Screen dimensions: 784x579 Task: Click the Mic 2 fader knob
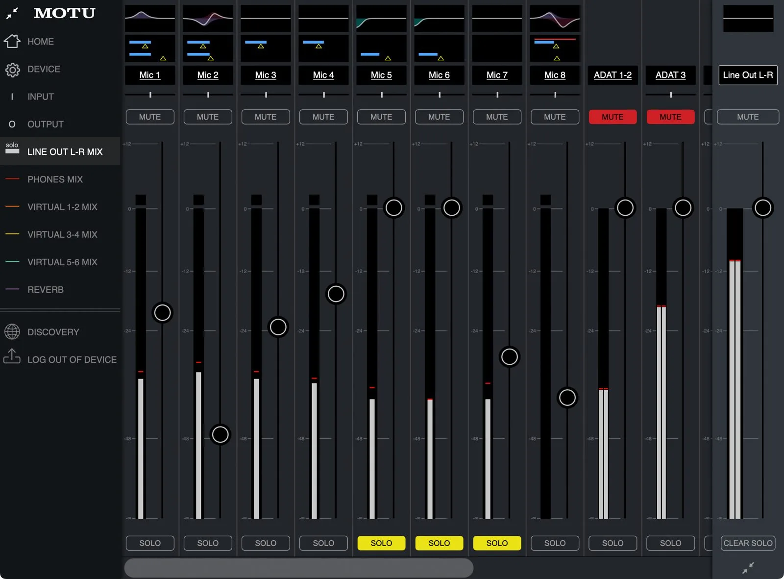tap(220, 434)
